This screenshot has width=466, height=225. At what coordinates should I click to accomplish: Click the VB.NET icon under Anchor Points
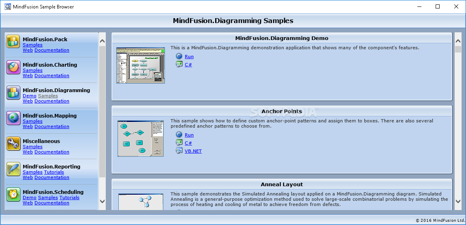point(179,151)
